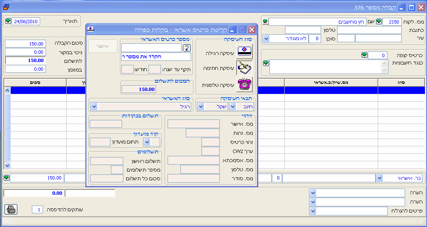This screenshot has height=227, width=427.
Task: Click the card swipe icon beside card number field
Action: tap(187, 48)
